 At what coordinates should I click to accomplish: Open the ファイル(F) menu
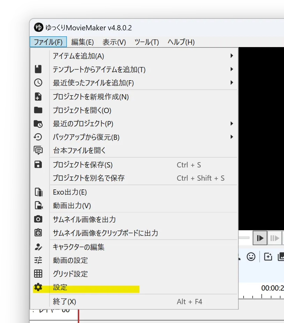[48, 42]
